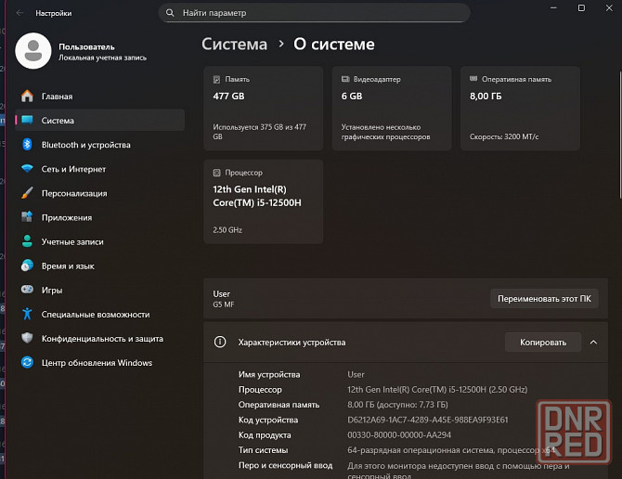
Task: Click the Приложения apps icon
Action: (27, 217)
